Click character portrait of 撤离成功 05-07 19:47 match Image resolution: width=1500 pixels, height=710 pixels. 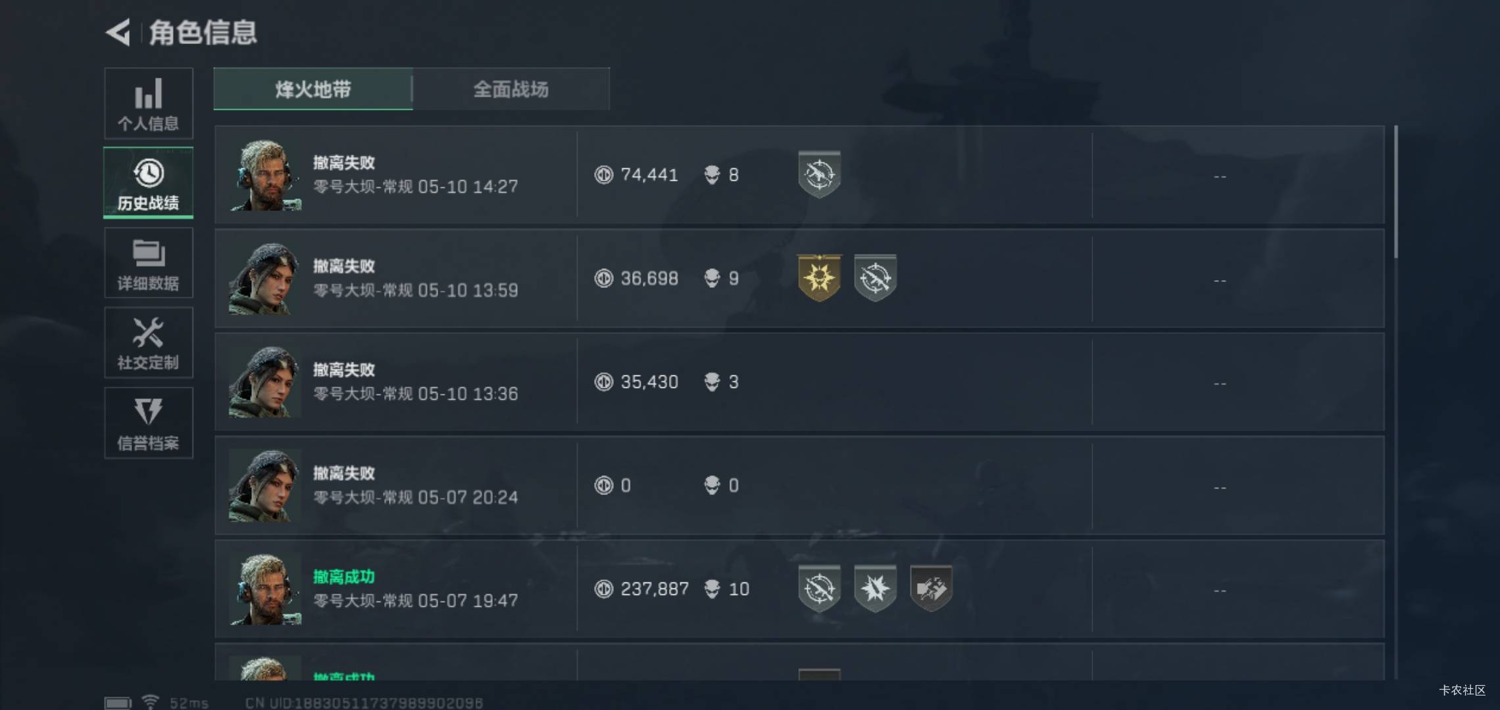point(265,589)
